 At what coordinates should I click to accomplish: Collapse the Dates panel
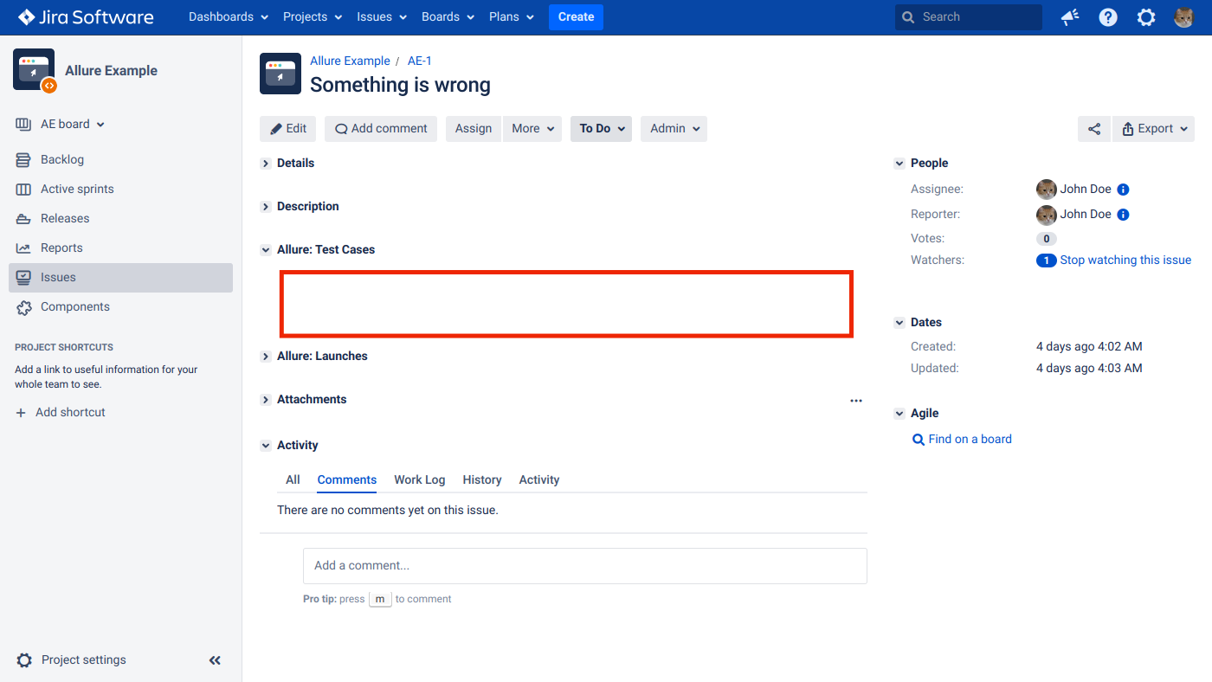click(x=899, y=323)
